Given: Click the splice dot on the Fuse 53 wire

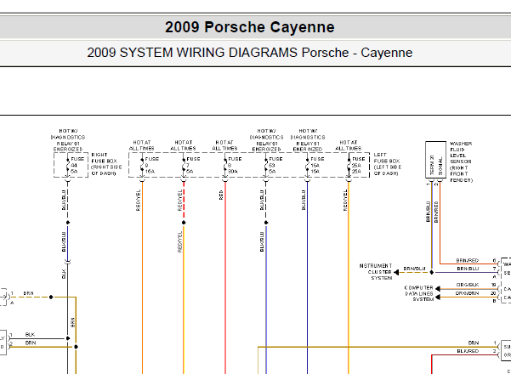Looking at the screenshot, I should pos(266,223).
